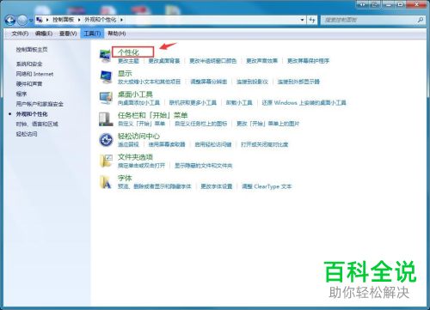
Task: Click 更改半透明窗口颜色 link
Action: tap(213, 61)
